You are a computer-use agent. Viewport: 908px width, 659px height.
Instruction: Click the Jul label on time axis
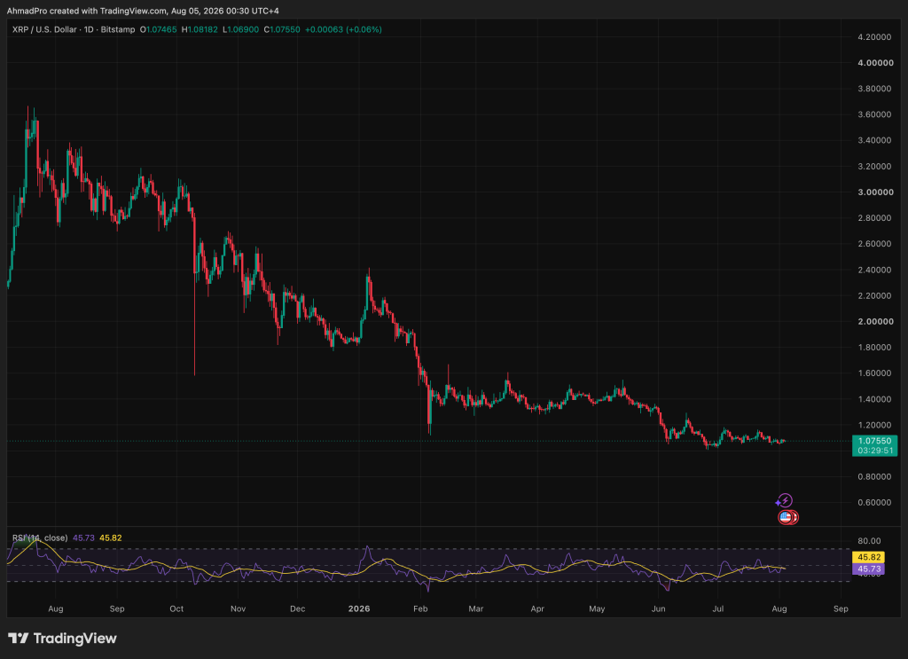pyautogui.click(x=718, y=608)
